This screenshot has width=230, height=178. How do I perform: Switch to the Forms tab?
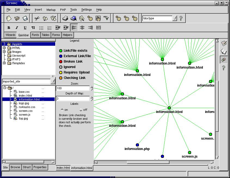[x=56, y=35]
